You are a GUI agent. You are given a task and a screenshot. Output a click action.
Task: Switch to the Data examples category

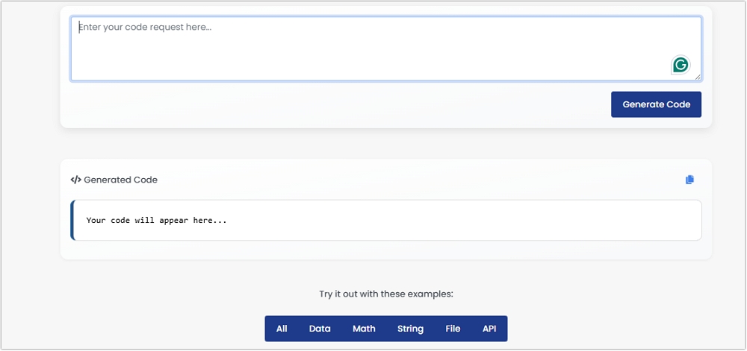320,329
